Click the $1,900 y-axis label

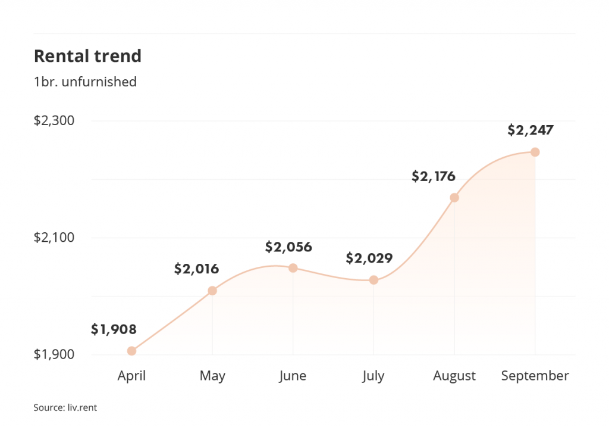pyautogui.click(x=54, y=354)
